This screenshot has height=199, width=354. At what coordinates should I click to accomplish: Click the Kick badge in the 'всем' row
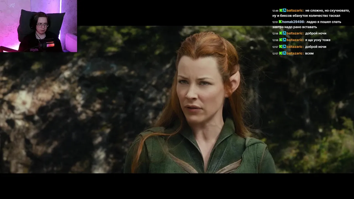click(281, 53)
